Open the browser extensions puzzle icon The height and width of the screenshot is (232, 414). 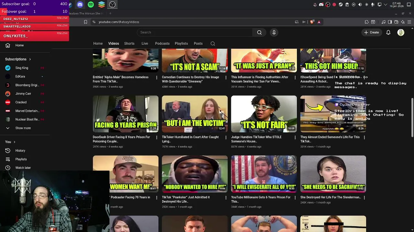tap(366, 22)
